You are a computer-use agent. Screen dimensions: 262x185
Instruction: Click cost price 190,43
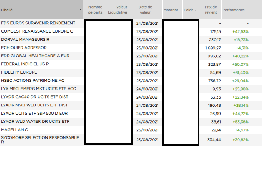(214, 105)
